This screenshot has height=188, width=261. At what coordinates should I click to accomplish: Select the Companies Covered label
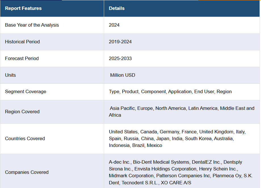coord(27,172)
